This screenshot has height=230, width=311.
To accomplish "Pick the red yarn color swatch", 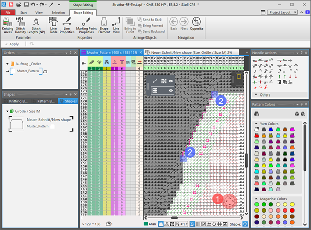I will point(257,136).
